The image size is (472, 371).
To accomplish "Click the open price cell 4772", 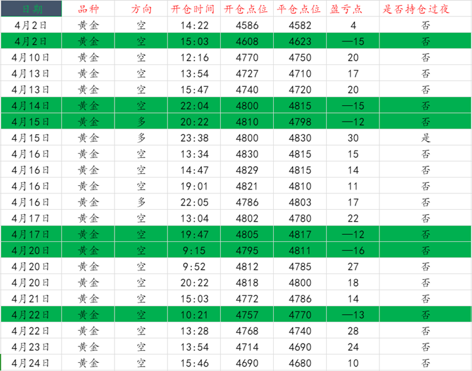I will pyautogui.click(x=247, y=299).
